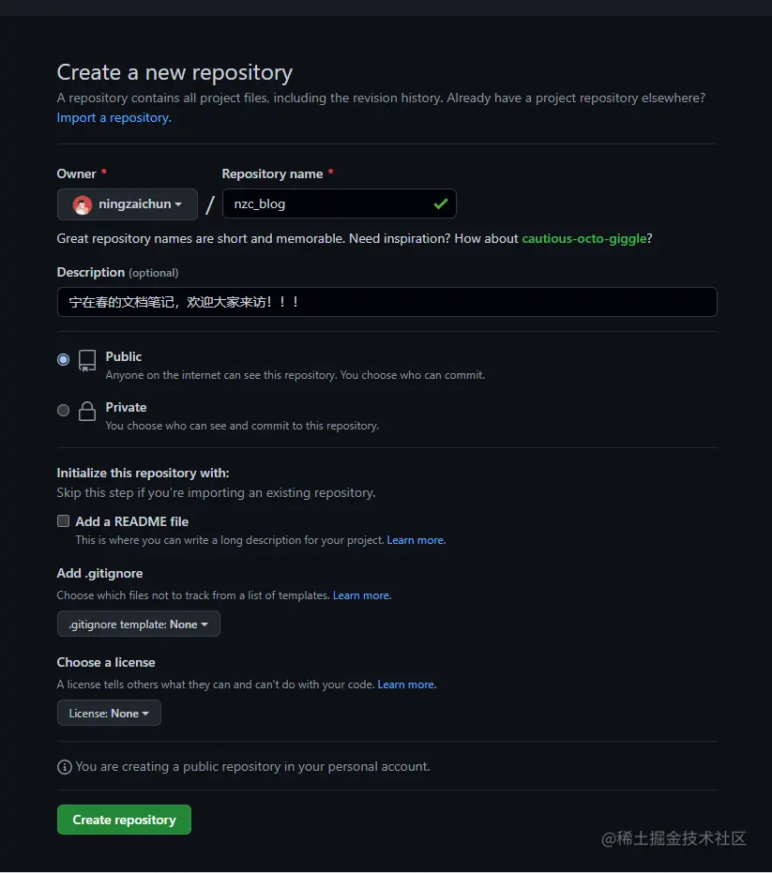Click the green checkmark in repository name field
The height and width of the screenshot is (873, 772).
tap(440, 203)
